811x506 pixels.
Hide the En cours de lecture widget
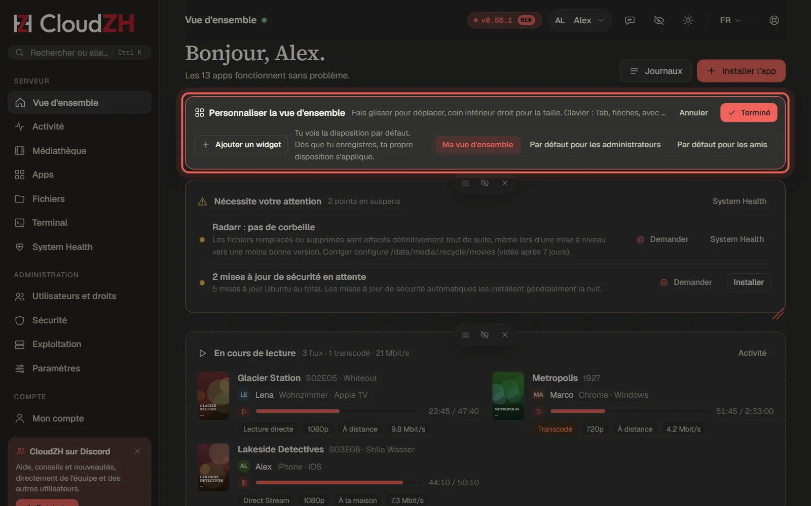[485, 335]
